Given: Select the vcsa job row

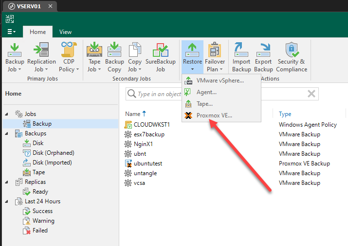Looking at the screenshot, I should click(x=139, y=183).
